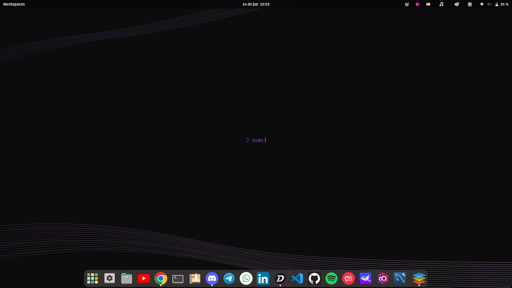Click the Wi-Fi status indicator
This screenshot has width=512, height=288.
pyautogui.click(x=482, y=4)
